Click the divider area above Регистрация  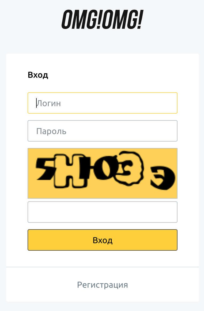103,267
